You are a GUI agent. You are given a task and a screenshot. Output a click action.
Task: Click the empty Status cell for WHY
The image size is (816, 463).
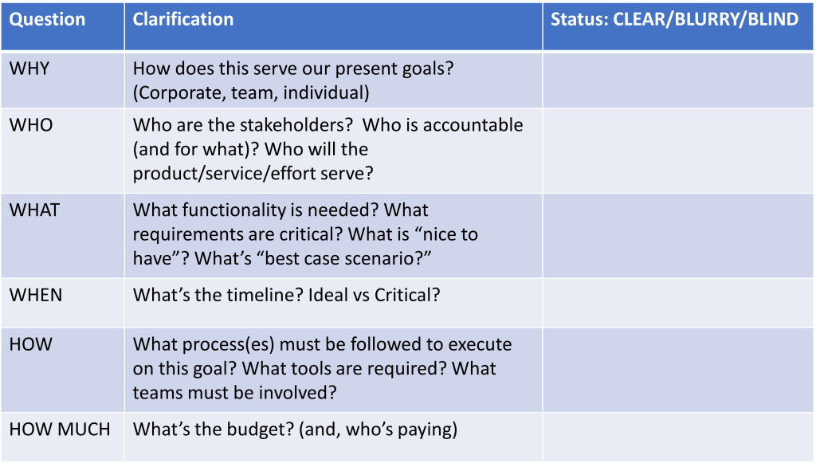(677, 80)
